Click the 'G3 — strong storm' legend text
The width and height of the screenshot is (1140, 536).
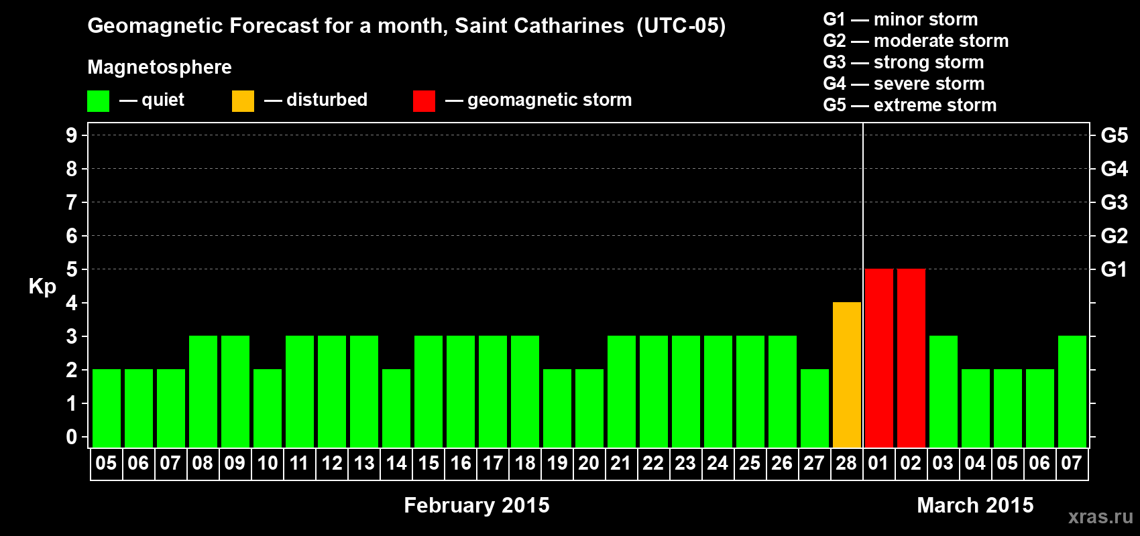coord(903,62)
